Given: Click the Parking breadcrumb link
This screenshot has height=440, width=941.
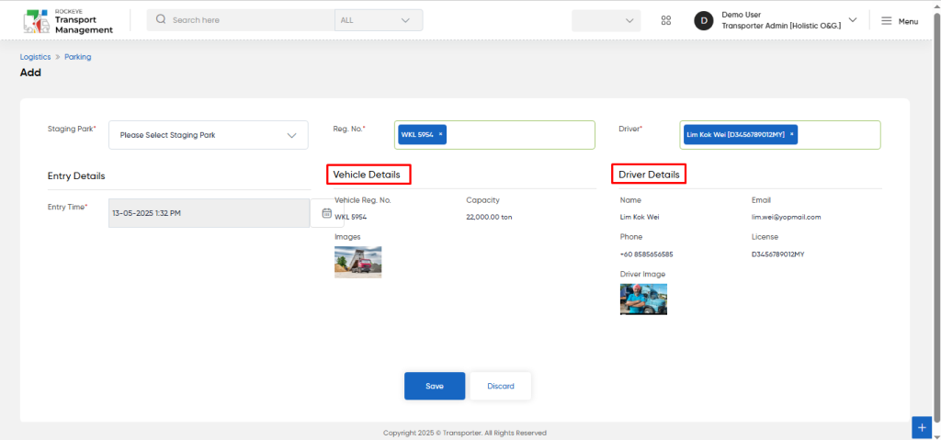Looking at the screenshot, I should (x=78, y=57).
